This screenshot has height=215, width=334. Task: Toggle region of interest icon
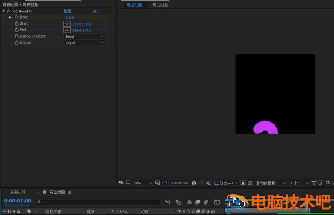point(243,183)
